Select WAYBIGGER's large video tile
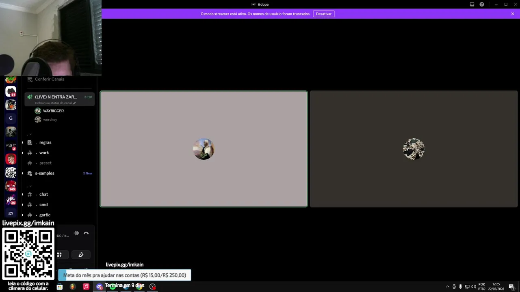This screenshot has width=520, height=292. [204, 149]
